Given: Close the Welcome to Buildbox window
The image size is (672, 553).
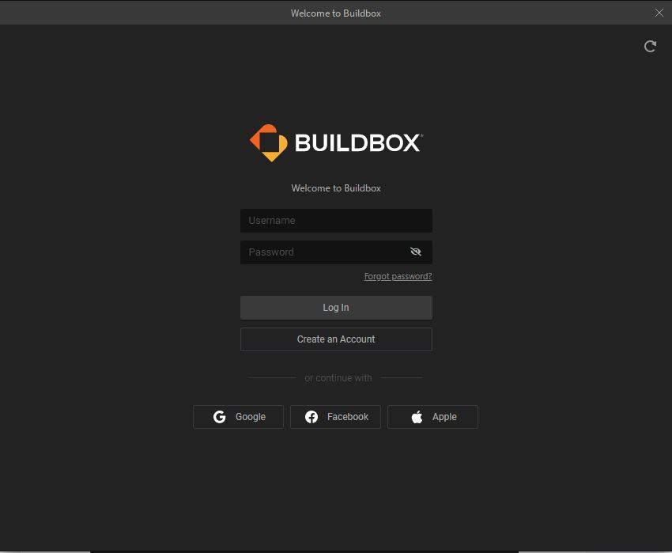Looking at the screenshot, I should pos(659,13).
